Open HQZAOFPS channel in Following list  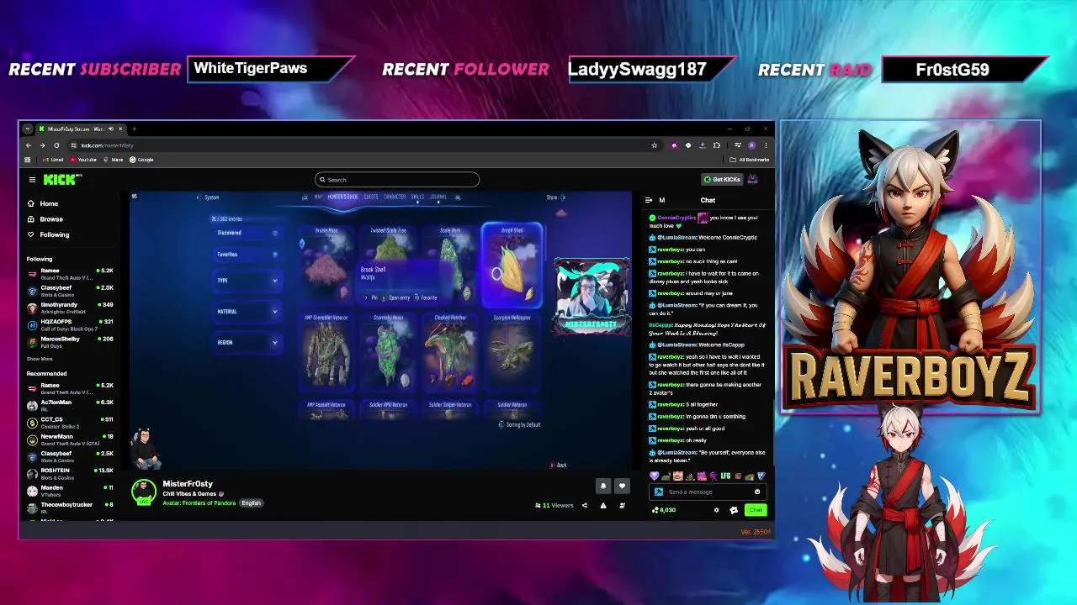(x=71, y=324)
